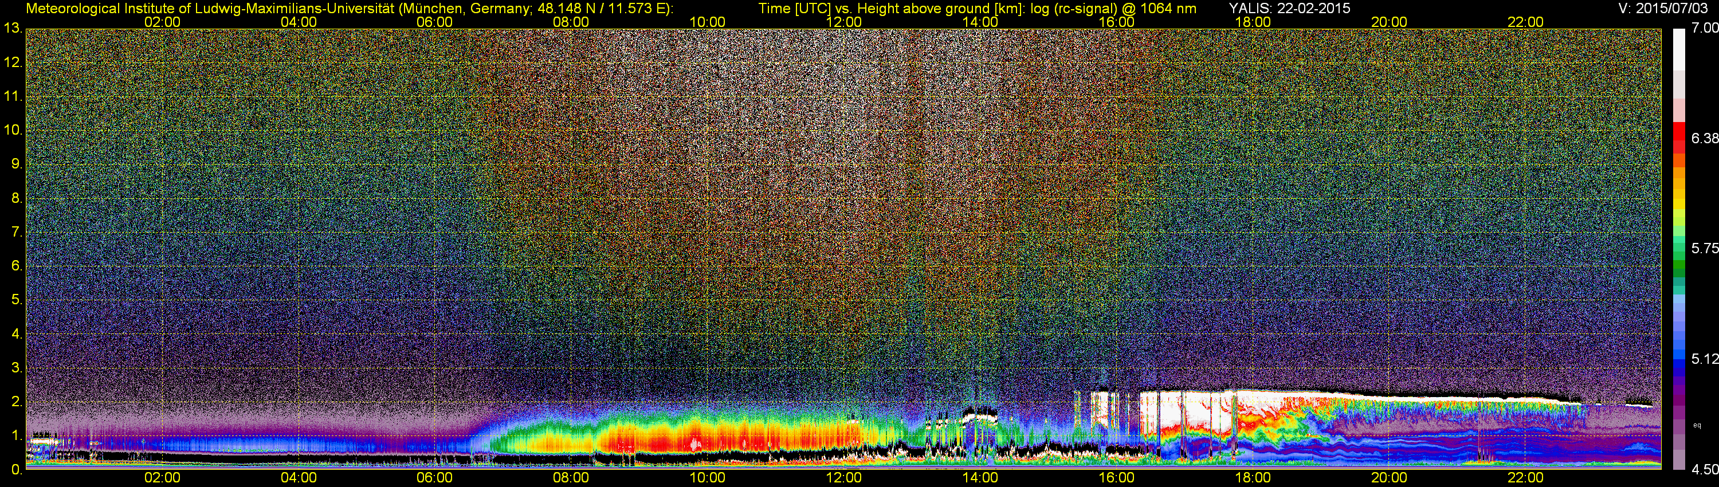Select the 08:00 label on the upper time axis
The height and width of the screenshot is (487, 1719).
pos(571,22)
